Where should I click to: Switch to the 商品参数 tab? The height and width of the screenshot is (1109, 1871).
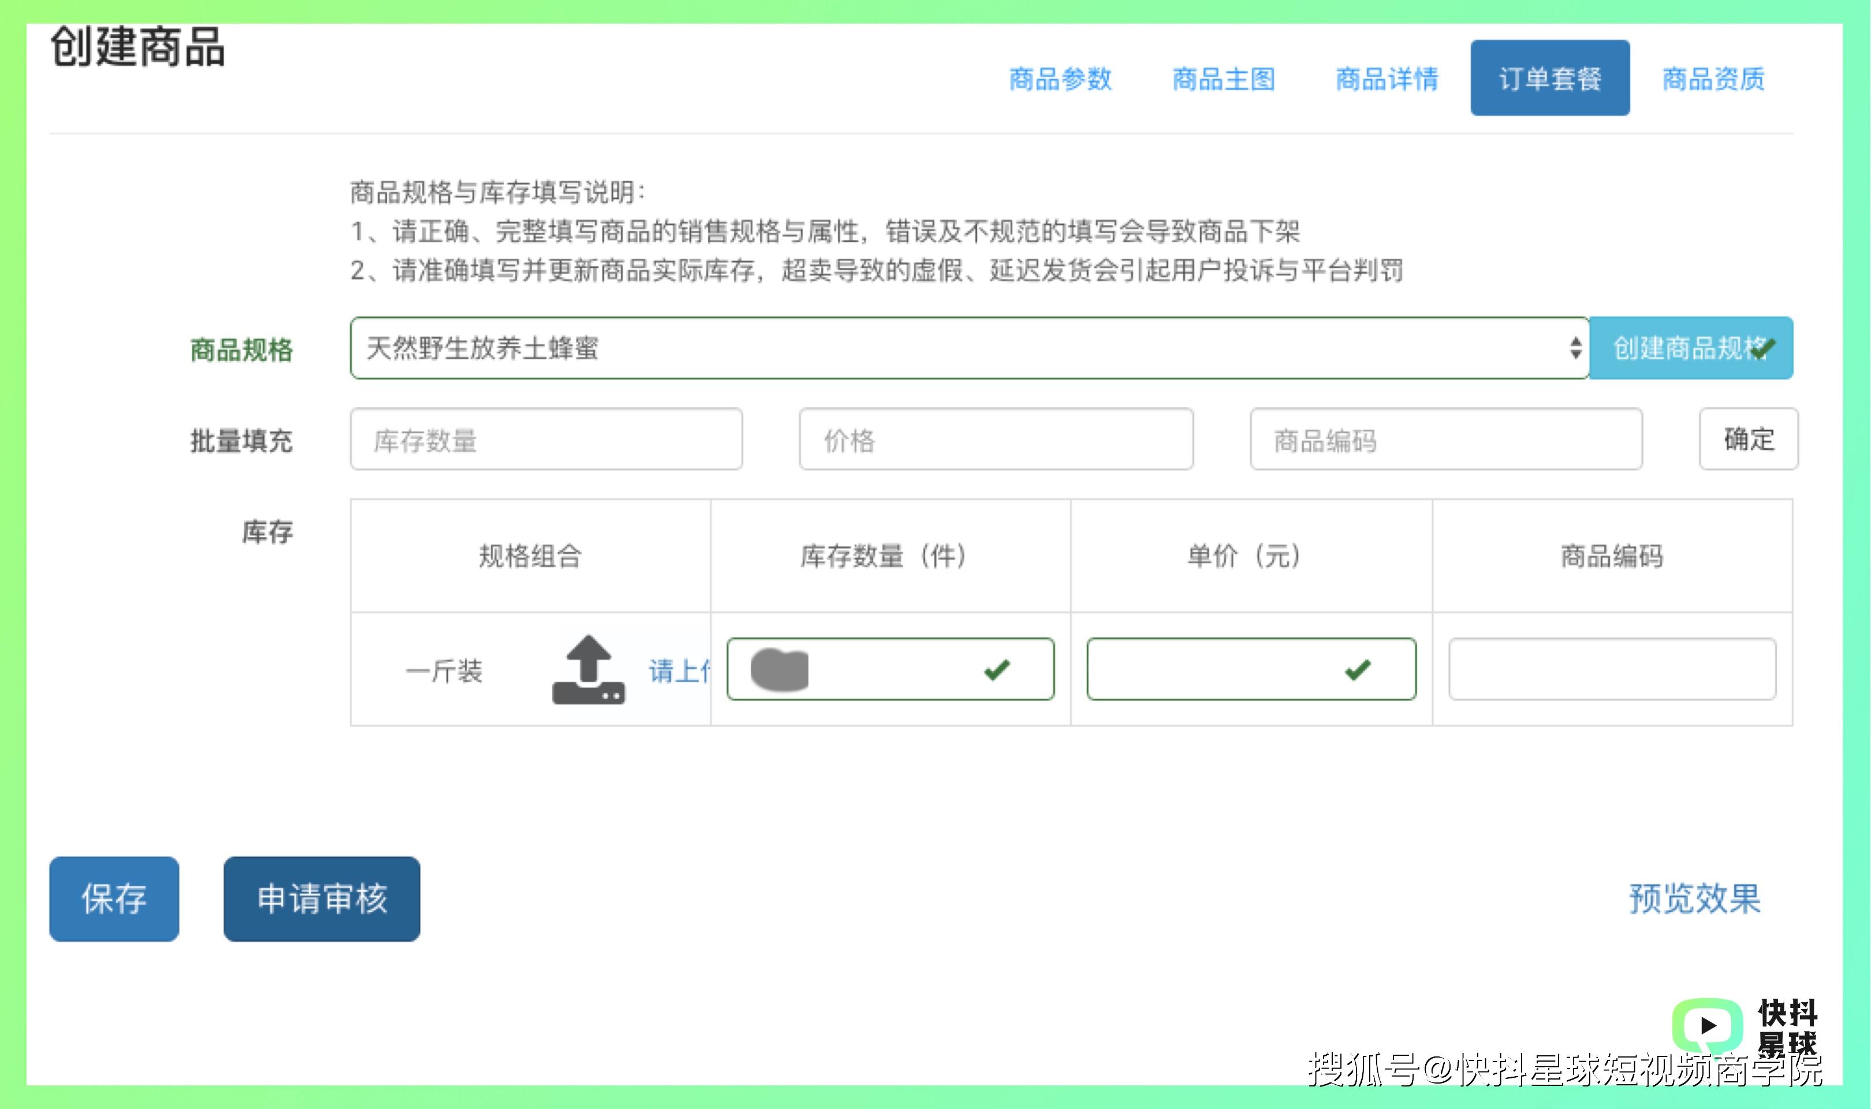[x=1060, y=79]
